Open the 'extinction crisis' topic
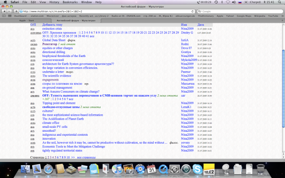 [52, 28]
